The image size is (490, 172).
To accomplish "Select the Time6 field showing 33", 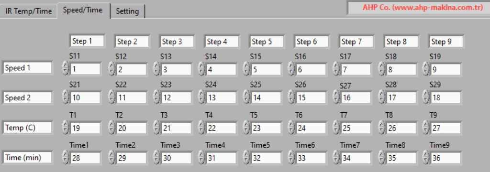I will click(311, 158).
